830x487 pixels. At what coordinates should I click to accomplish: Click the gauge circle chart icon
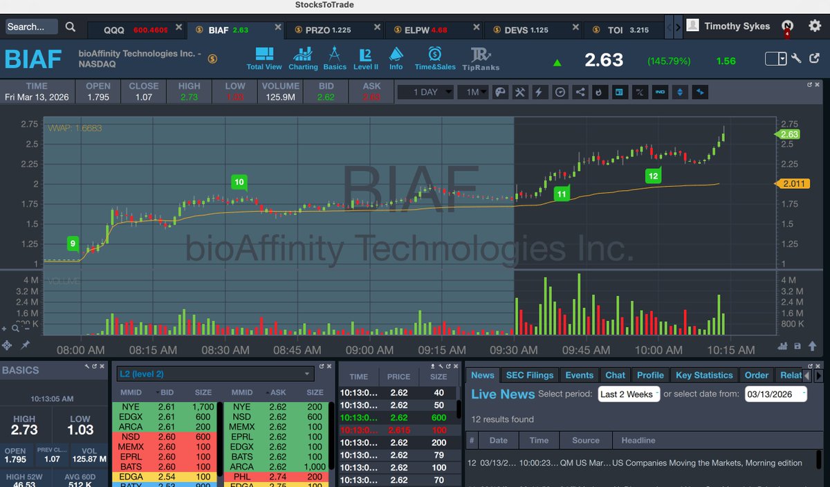(560, 92)
